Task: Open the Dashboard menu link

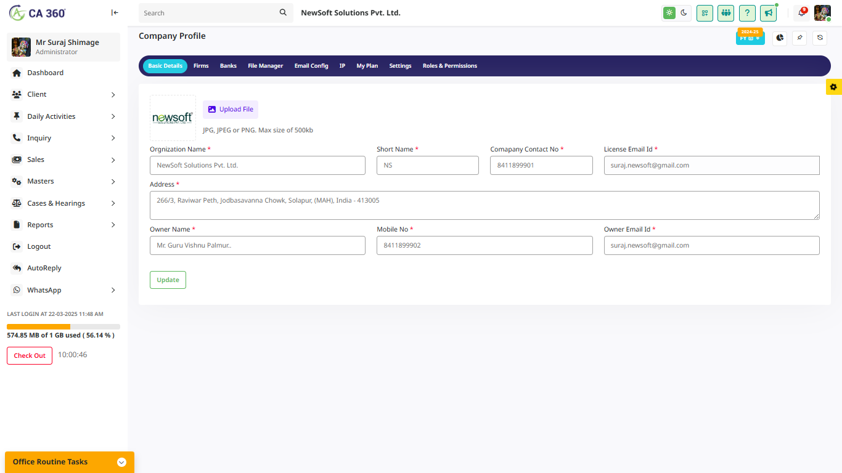Action: (x=45, y=73)
